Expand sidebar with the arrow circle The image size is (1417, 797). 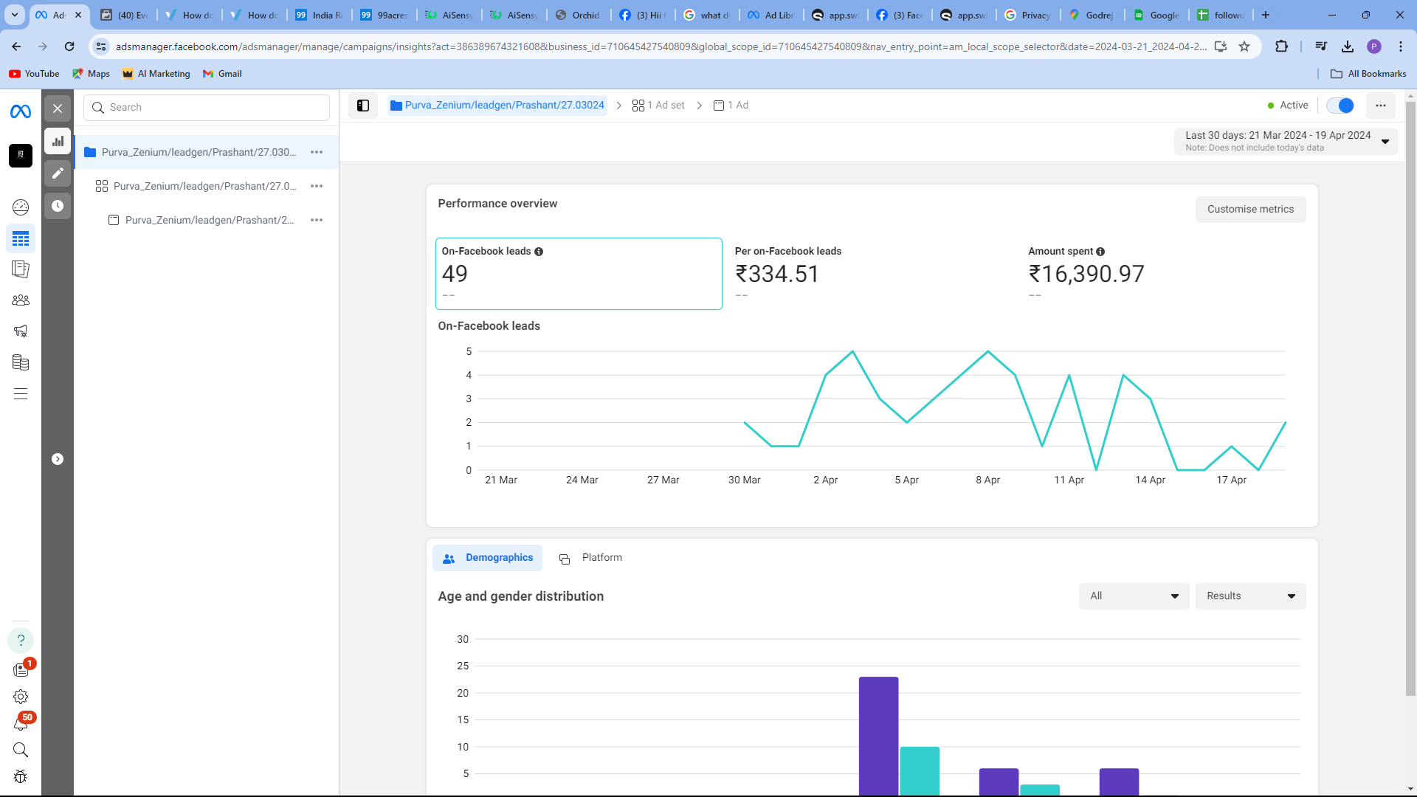point(58,459)
